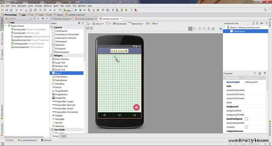Screen dimensions: 272x146
Task: Click the Copy icon in toolbar
Action: (x=31, y=10)
